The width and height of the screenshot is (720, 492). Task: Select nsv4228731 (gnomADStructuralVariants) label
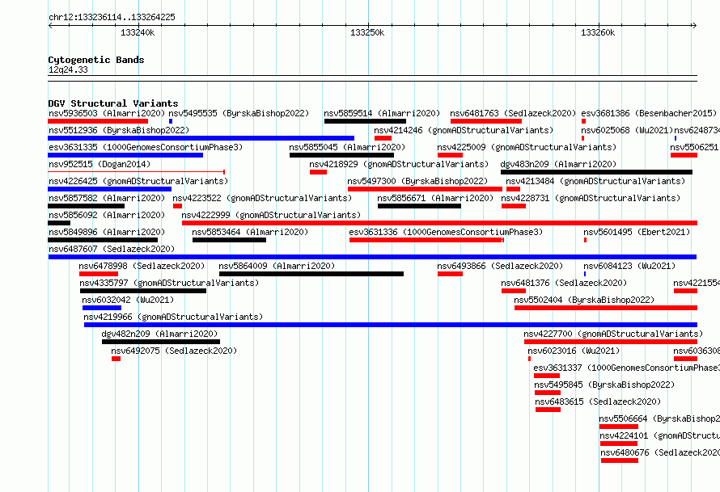(591, 198)
